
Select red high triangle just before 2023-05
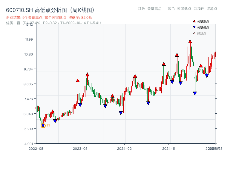click(78, 81)
